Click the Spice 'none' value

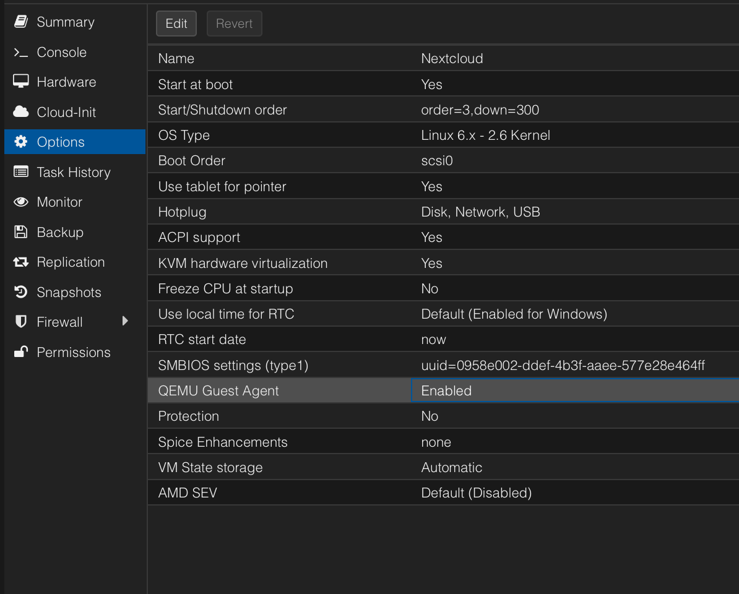click(436, 442)
